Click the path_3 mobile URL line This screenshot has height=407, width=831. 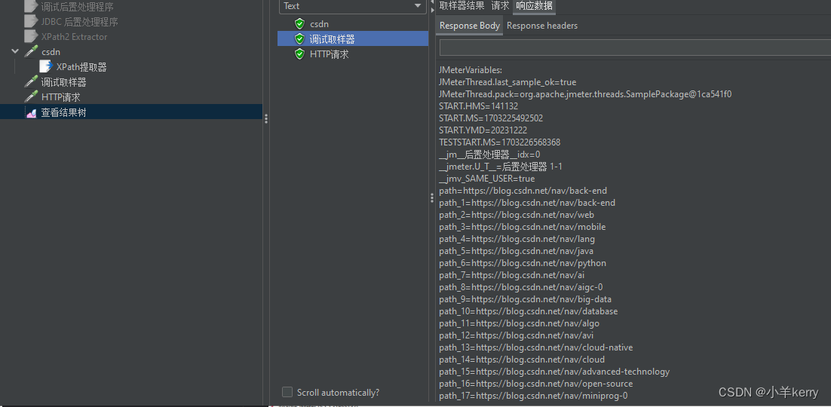522,227
